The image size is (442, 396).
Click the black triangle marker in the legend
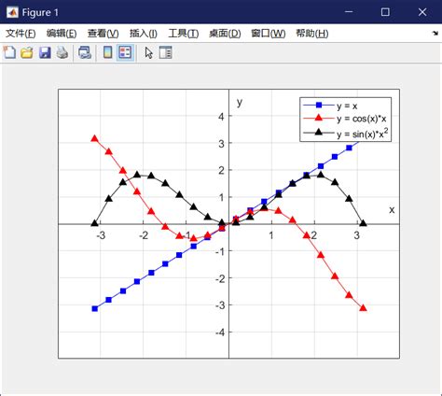pos(319,132)
